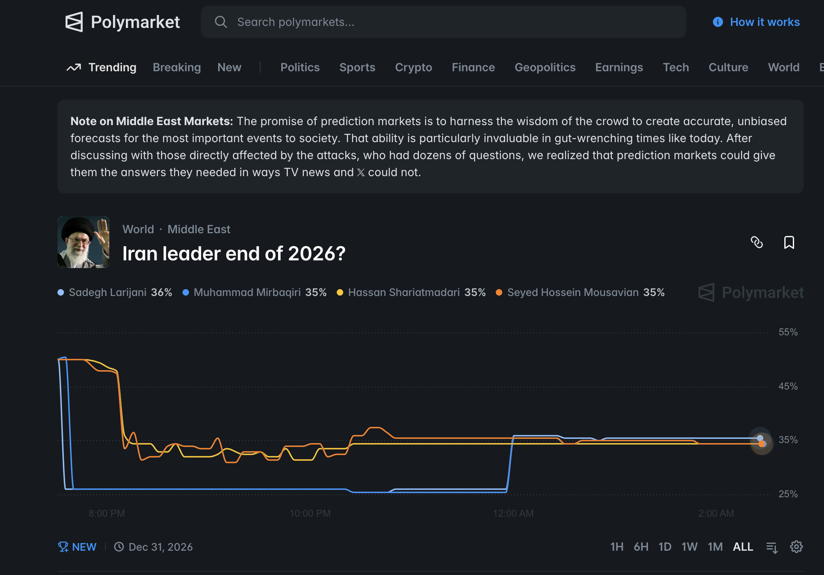Follow the Middle East breadcrumb link
Screen dimensions: 824x575
point(199,229)
